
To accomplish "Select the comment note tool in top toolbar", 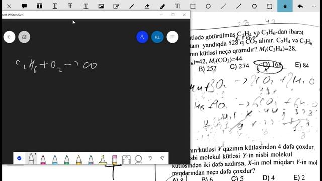I will [x=24, y=6].
